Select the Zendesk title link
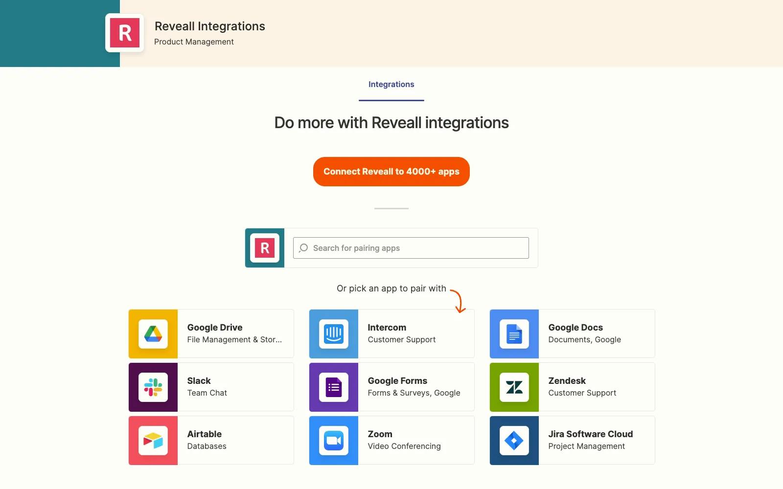783x489 pixels. click(x=567, y=381)
